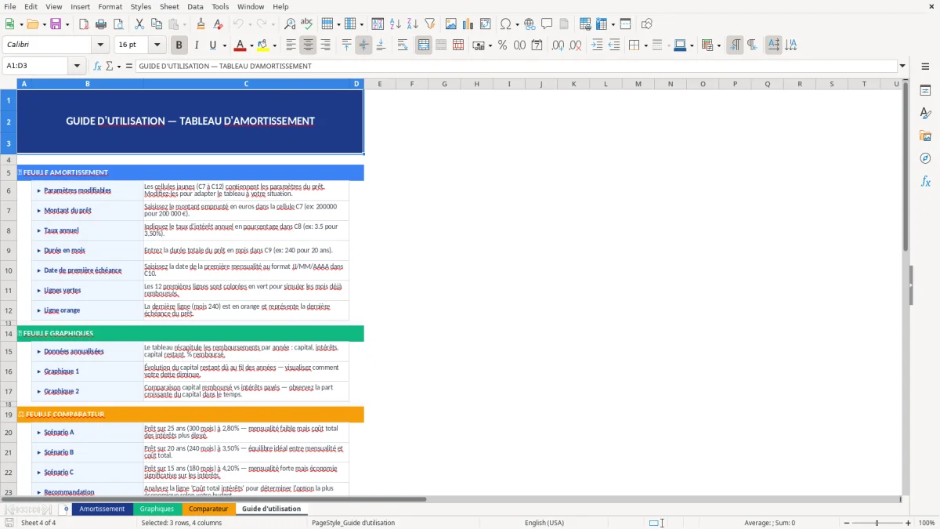Screen dimensions: 940x529
Task: Insert a chart from the toolbar
Action: tap(467, 24)
